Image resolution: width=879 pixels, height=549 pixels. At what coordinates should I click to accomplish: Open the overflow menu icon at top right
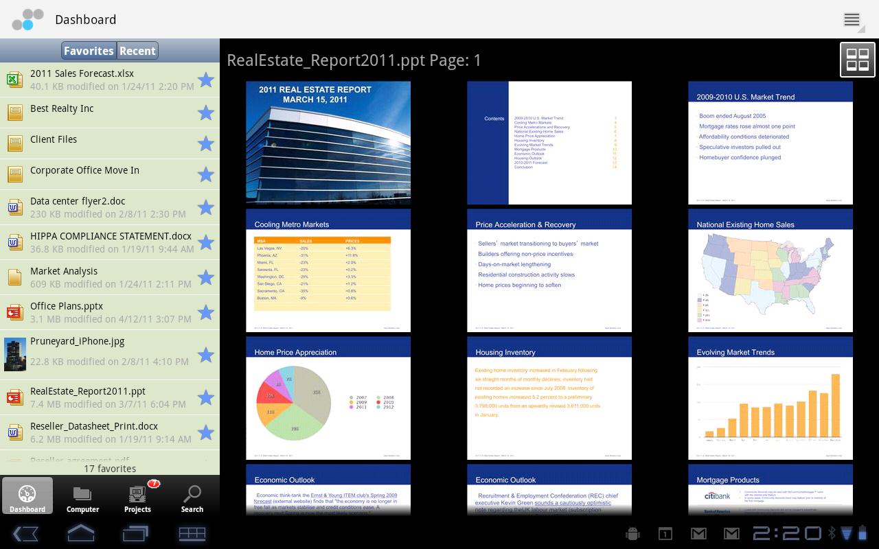coord(852,19)
